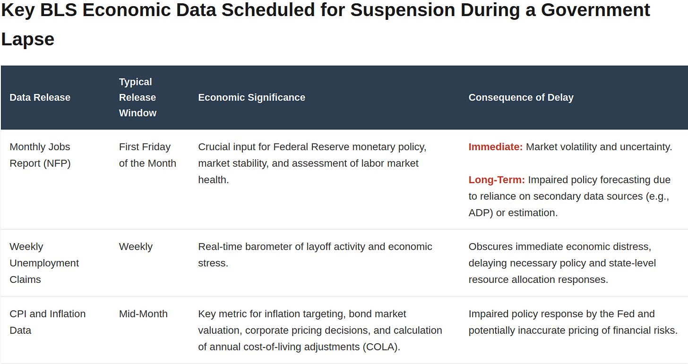Click the red Immediate label
Screen dimensions: 688x364
[496, 147]
